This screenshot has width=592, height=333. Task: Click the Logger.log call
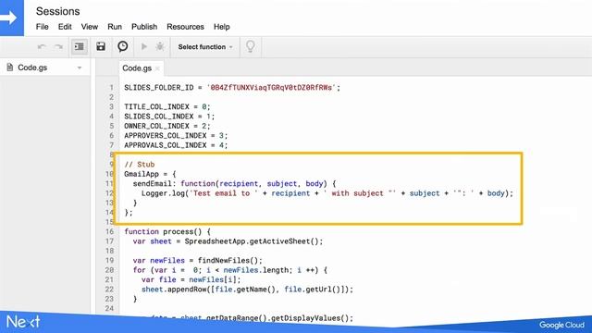click(x=327, y=193)
